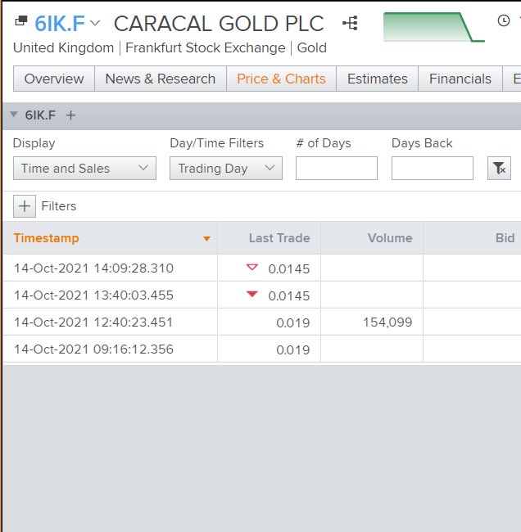
Task: Select the 14-Oct-2021 09:16:12.356 row timestamp
Action: point(93,349)
